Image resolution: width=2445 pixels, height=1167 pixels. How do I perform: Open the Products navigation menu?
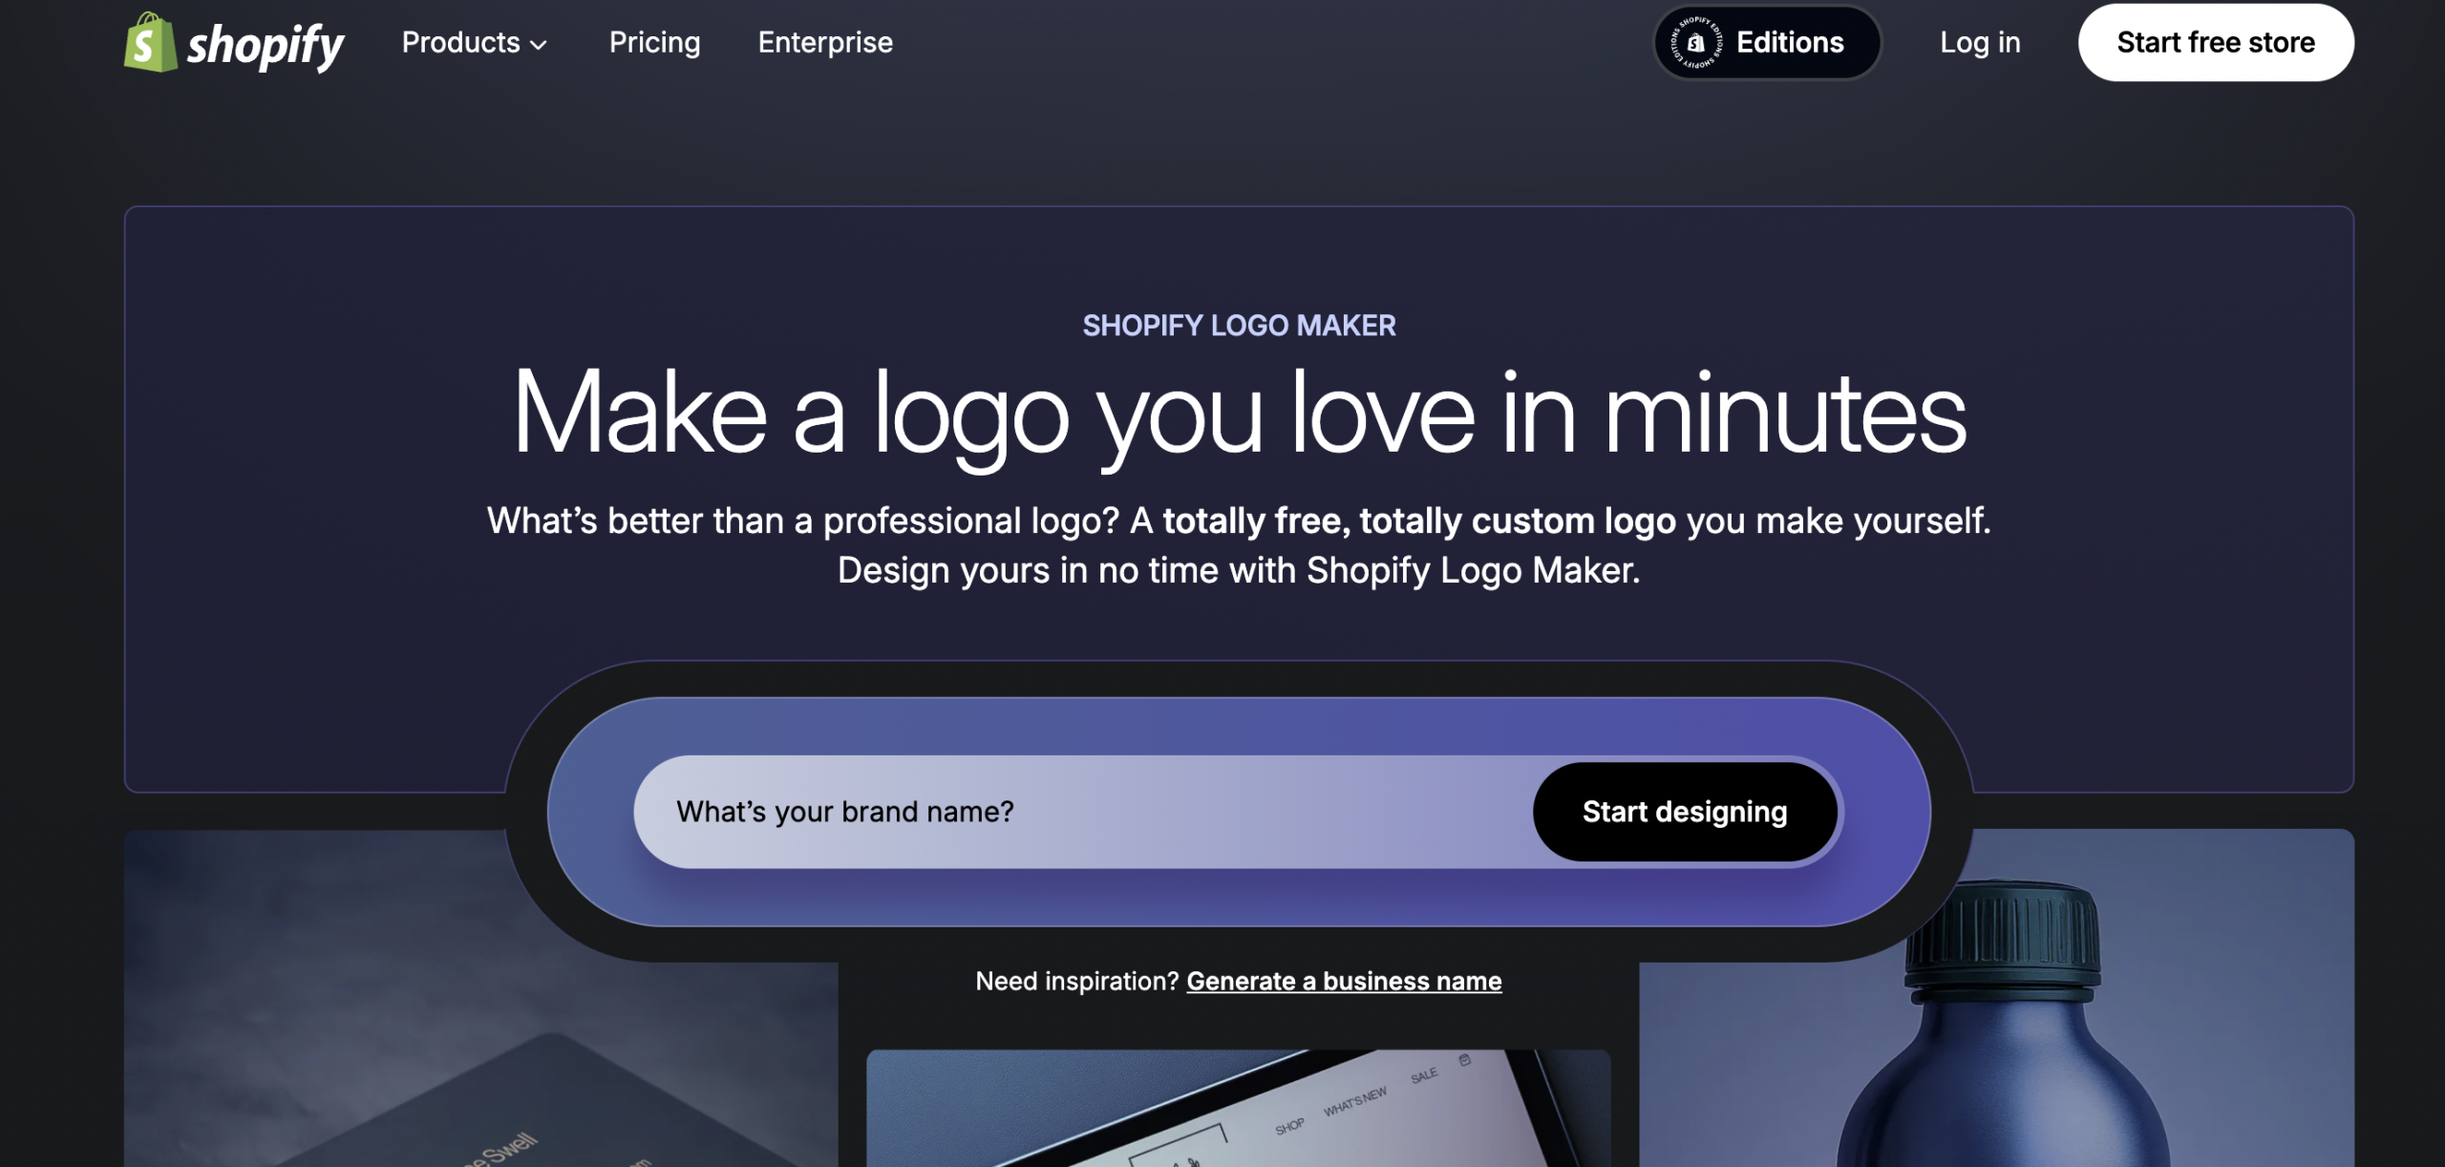[475, 42]
